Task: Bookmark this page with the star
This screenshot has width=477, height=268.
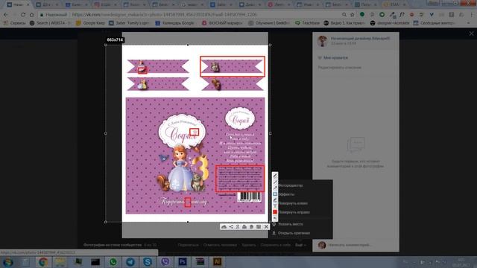Action: pos(353,15)
